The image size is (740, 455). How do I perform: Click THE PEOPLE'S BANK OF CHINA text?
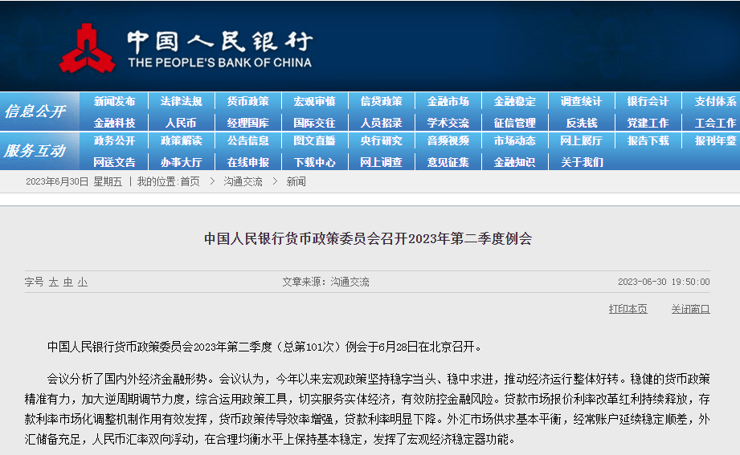point(220,63)
